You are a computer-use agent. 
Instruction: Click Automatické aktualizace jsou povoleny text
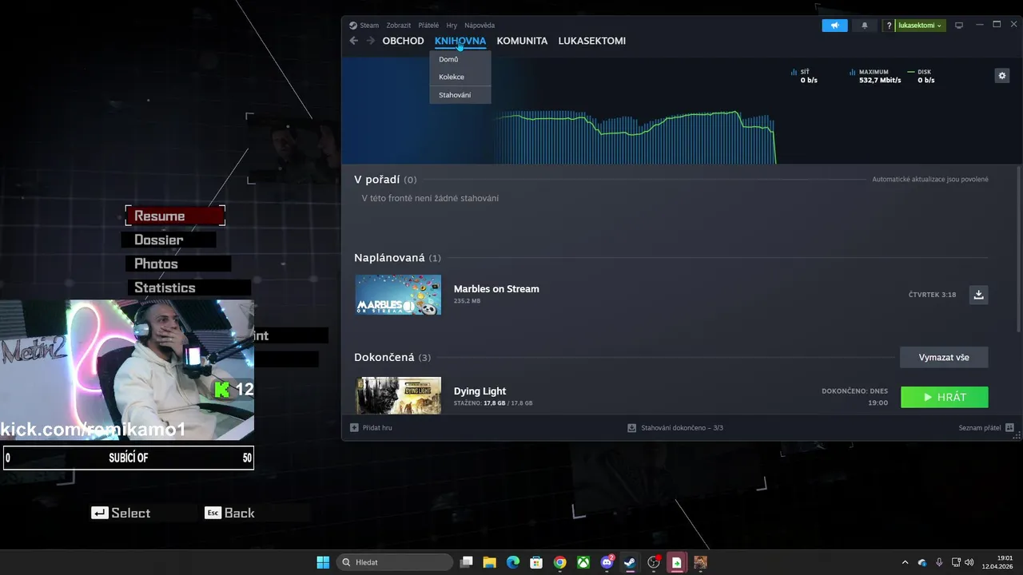click(x=930, y=180)
